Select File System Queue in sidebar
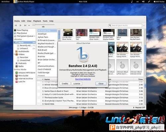Image resolution: width=166 pixels, height=132 pixels. [x=25, y=36]
